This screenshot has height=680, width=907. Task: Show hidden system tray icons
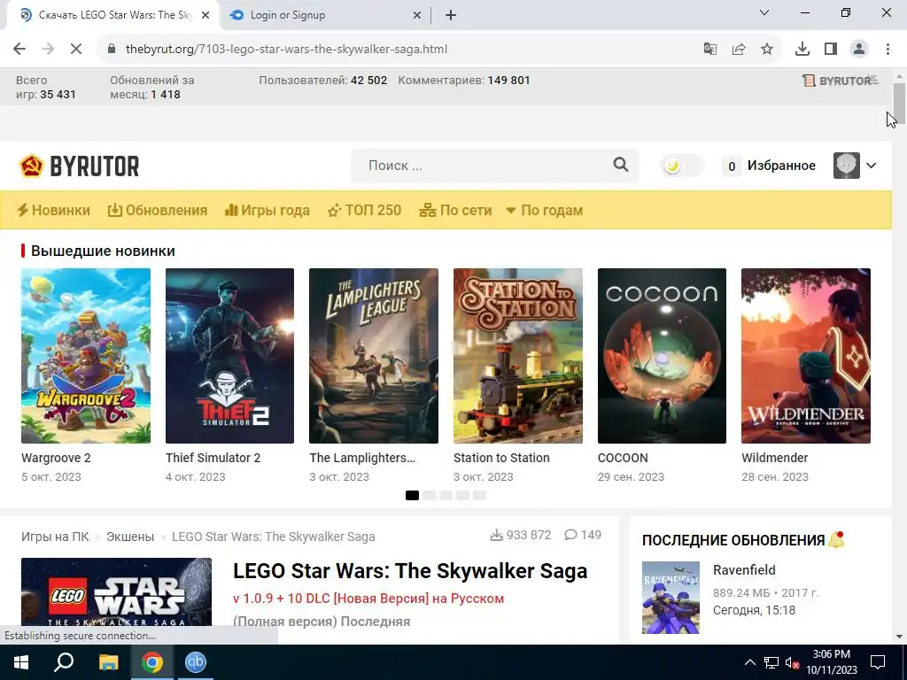tap(749, 662)
